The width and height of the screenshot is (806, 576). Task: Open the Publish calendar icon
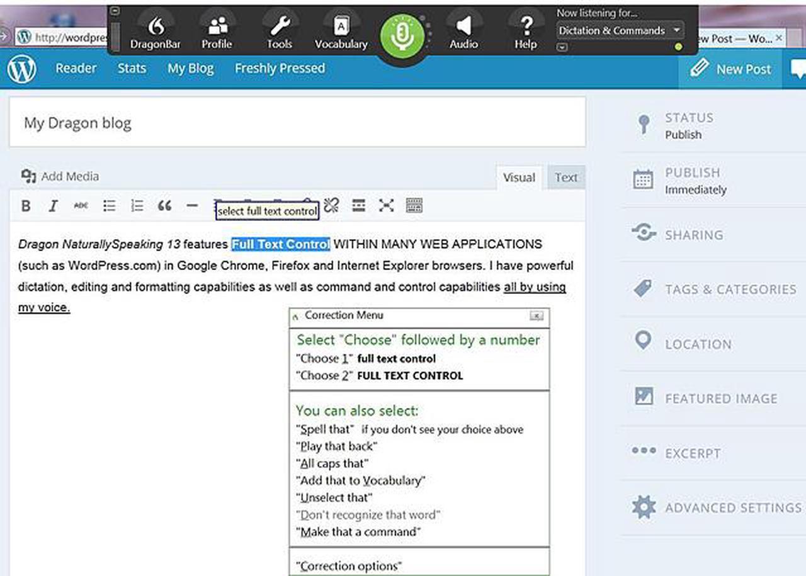pyautogui.click(x=643, y=179)
